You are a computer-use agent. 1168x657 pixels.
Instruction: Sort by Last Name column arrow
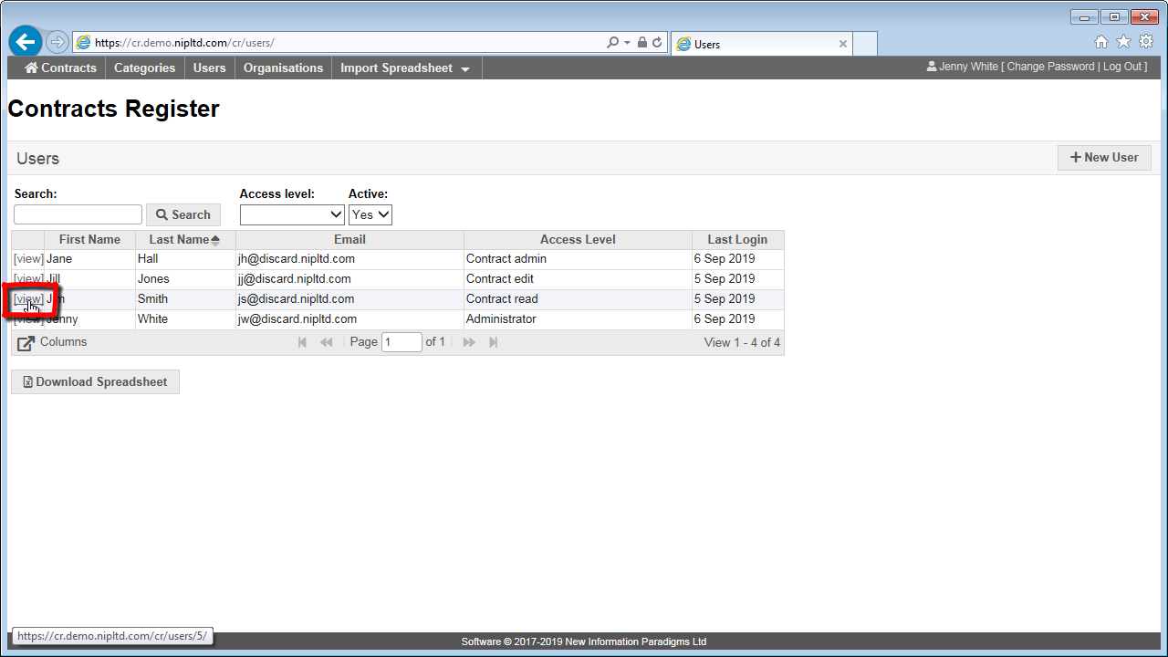coord(215,240)
